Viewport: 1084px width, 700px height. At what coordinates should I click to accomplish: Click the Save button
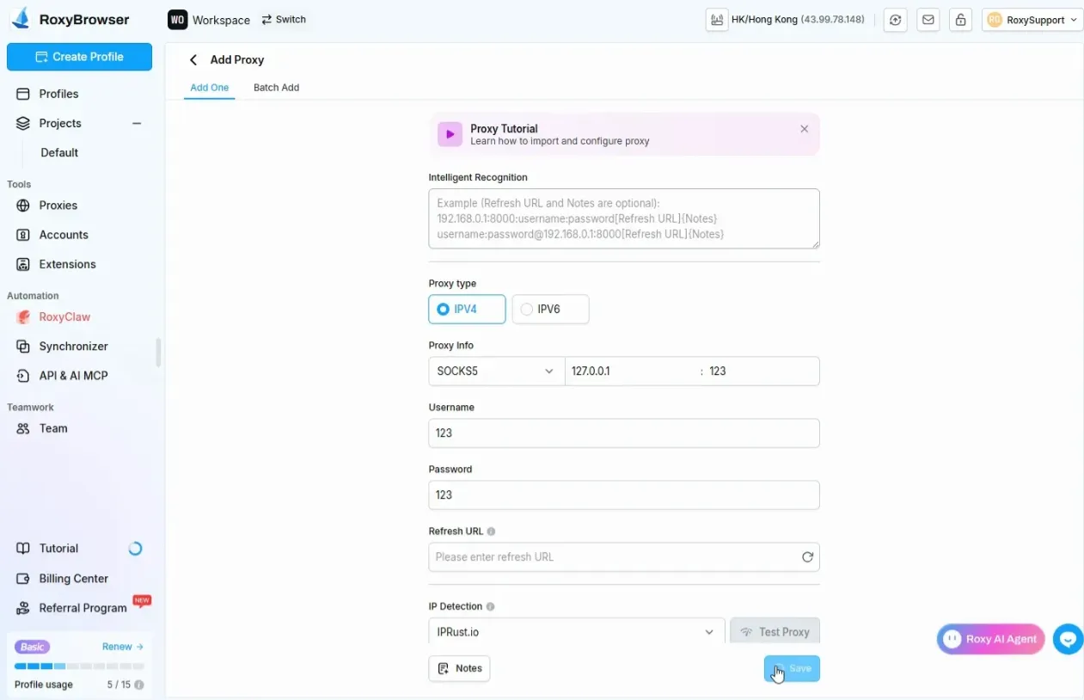pyautogui.click(x=792, y=668)
